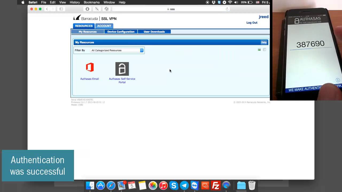
Task: Open the View menu
Action: (x=63, y=2)
